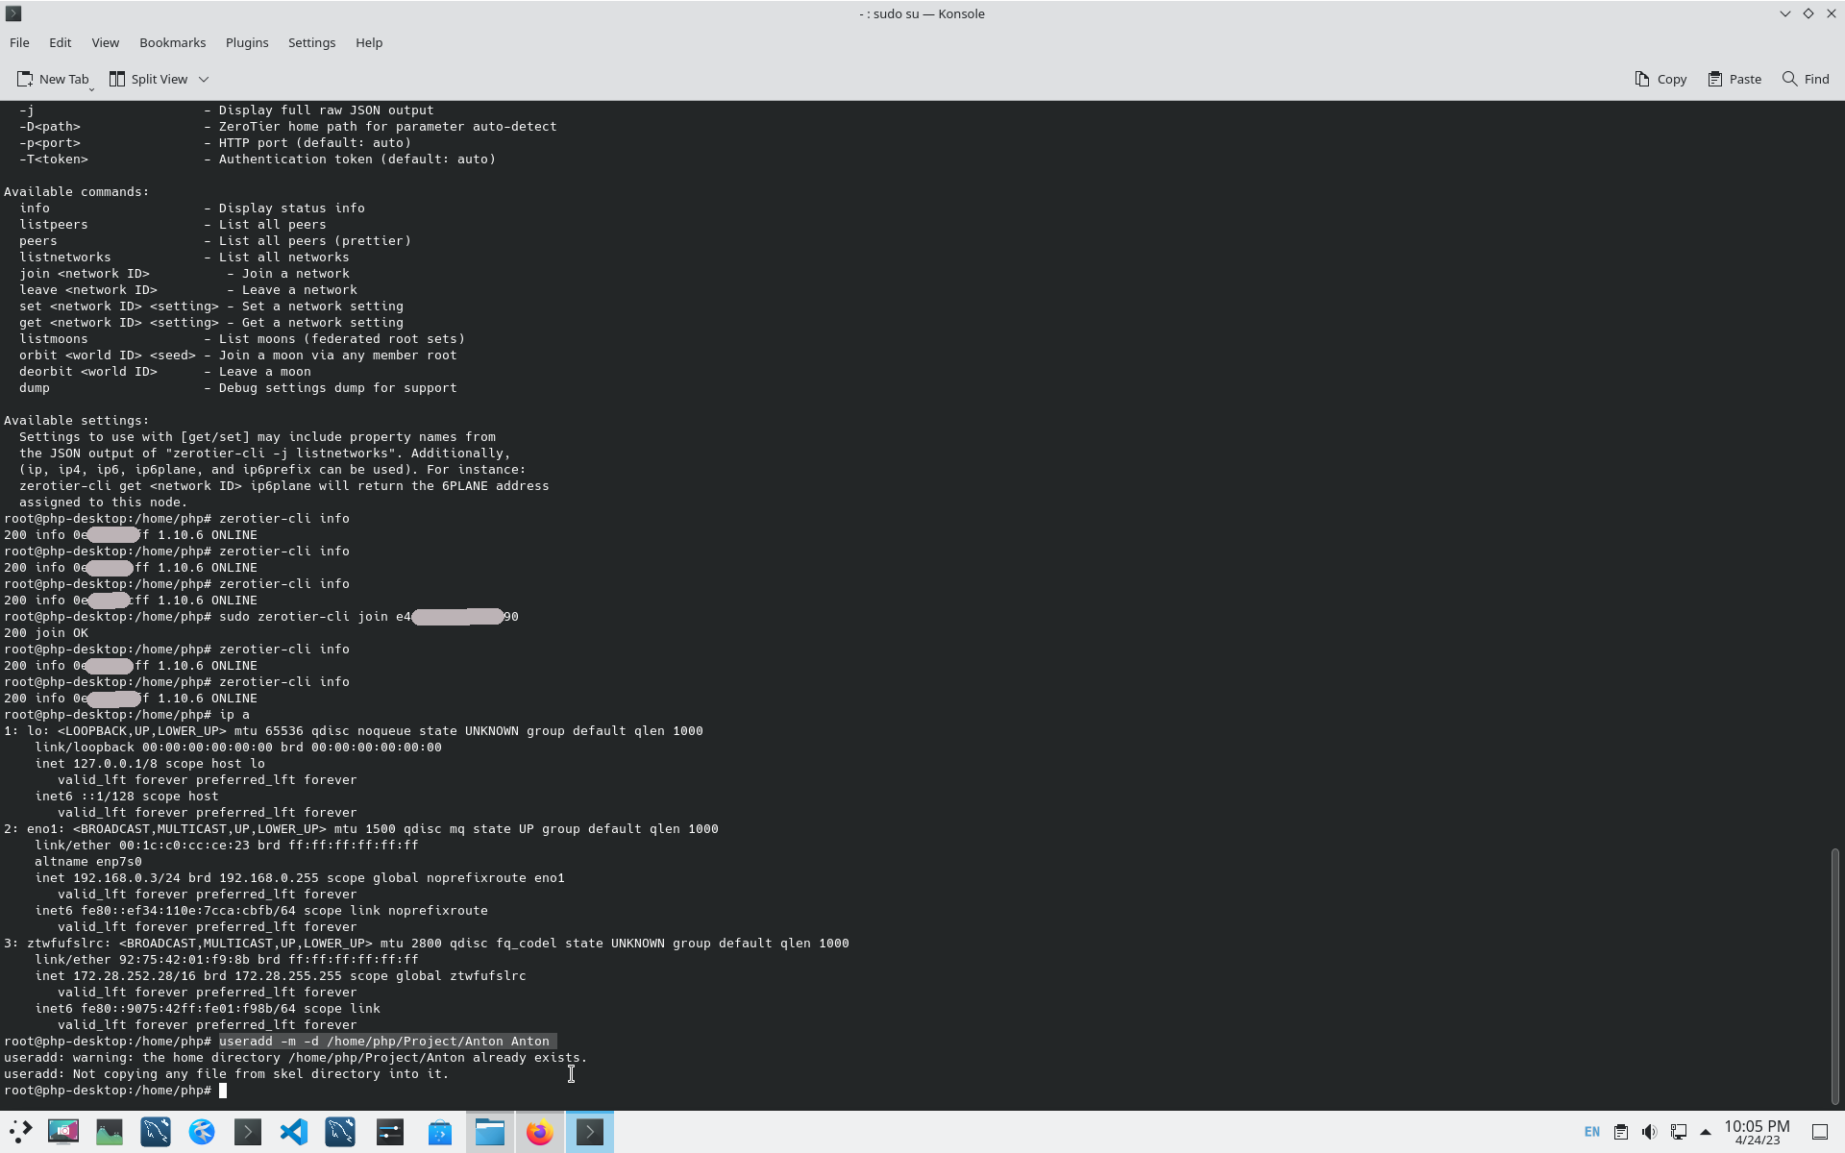The image size is (1845, 1153).
Task: Click the Copy toolbar button
Action: click(1660, 79)
